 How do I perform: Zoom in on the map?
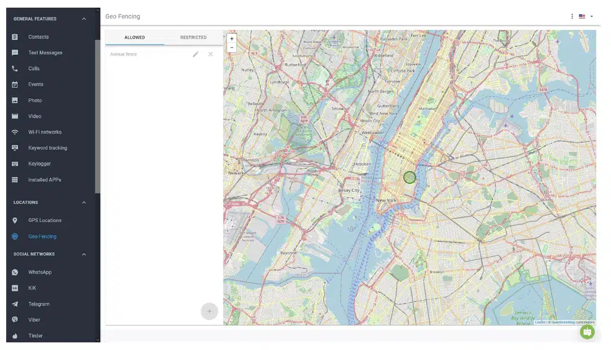(232, 39)
